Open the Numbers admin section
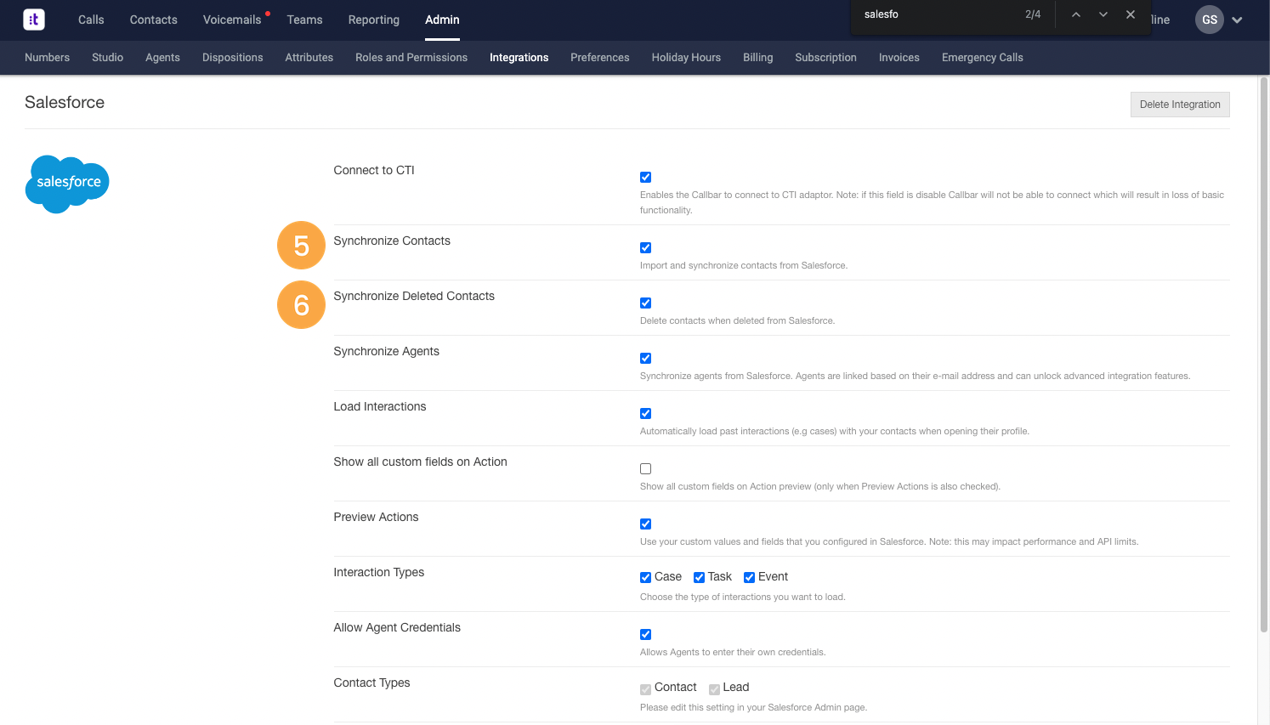Image resolution: width=1270 pixels, height=725 pixels. coord(48,57)
